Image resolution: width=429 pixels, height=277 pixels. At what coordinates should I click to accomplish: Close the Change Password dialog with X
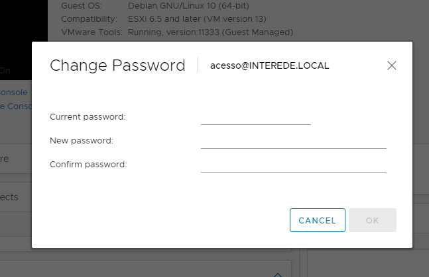pos(392,65)
